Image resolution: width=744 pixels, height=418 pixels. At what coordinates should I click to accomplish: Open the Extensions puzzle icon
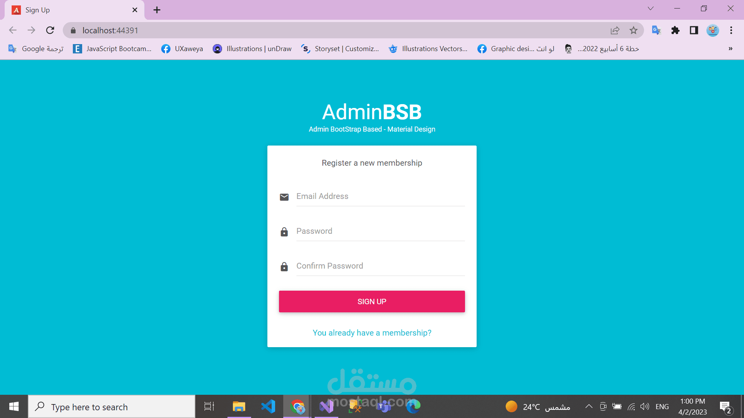(x=675, y=30)
